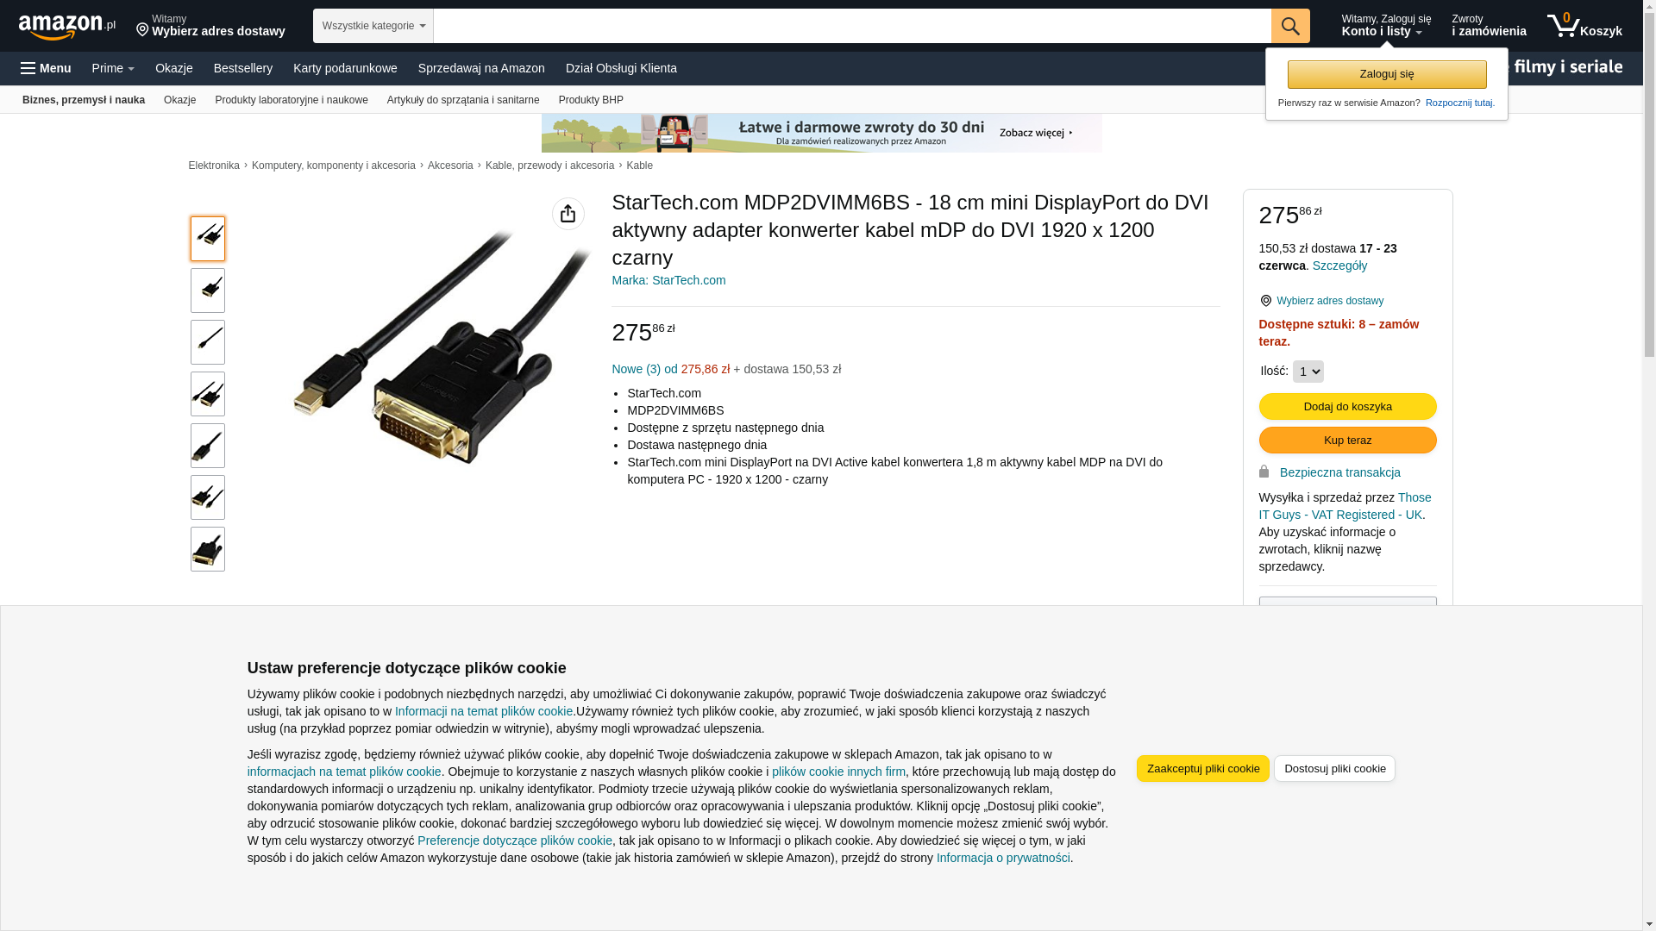Open the hamburger Menu
This screenshot has width=1656, height=931.
pyautogui.click(x=46, y=68)
